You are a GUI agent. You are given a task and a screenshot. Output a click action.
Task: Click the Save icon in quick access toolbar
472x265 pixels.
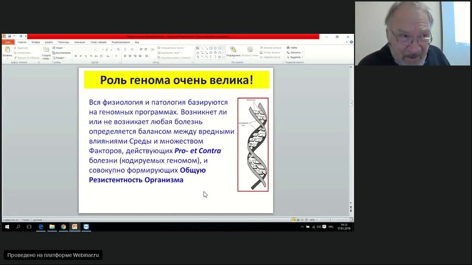tap(9, 36)
